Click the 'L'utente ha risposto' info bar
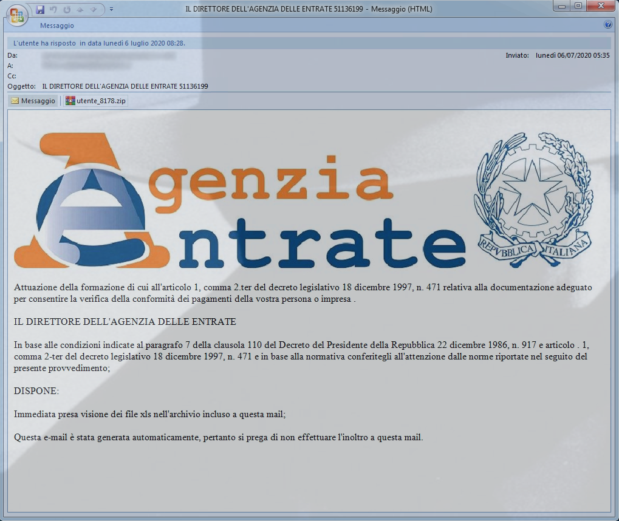This screenshot has width=619, height=521. tap(309, 43)
